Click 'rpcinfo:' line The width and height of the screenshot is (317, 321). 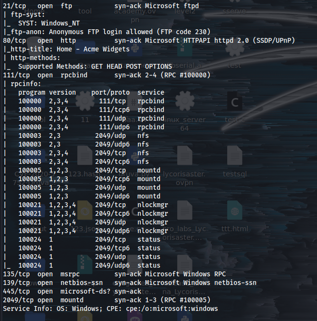click(26, 84)
